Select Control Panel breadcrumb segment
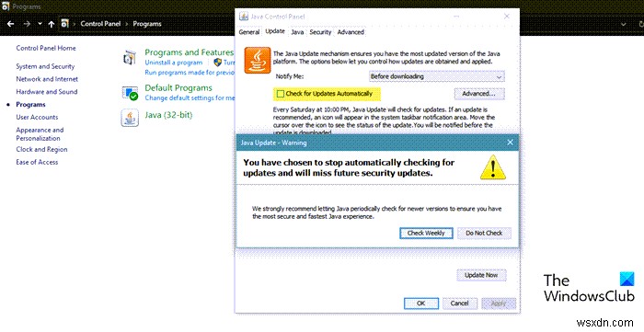The height and width of the screenshot is (332, 644). pos(100,24)
